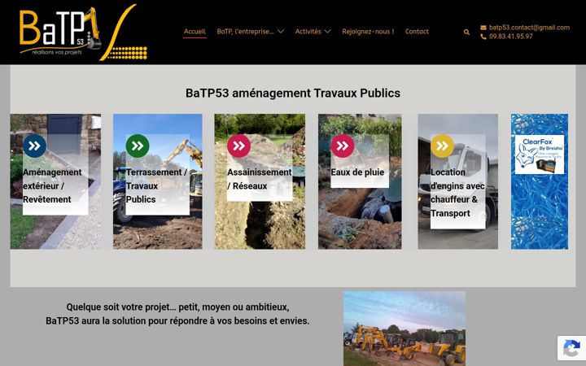Click yellow arrow icon on Location d'engins card
586x366 pixels.
pos(442,146)
